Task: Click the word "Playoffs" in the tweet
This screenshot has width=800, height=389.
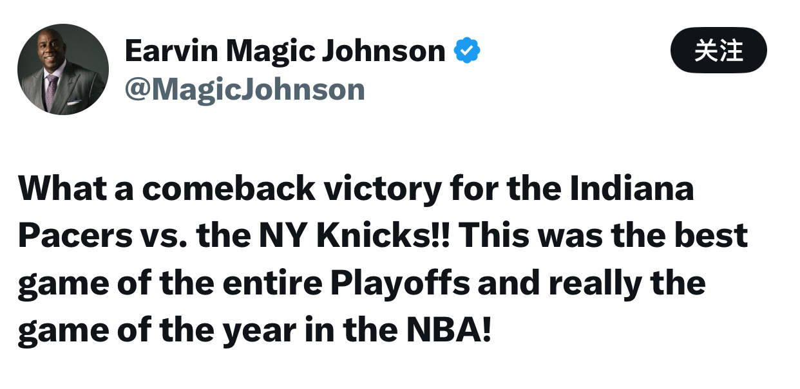Action: point(400,284)
